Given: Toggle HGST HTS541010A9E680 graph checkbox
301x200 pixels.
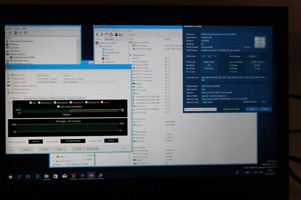Looking at the screenshot, I should (58, 106).
